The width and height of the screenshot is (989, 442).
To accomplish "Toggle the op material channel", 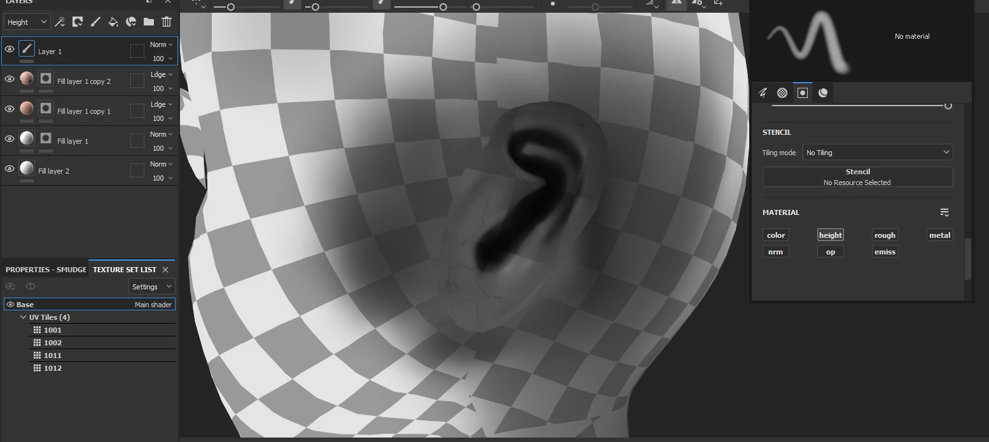I will point(830,252).
